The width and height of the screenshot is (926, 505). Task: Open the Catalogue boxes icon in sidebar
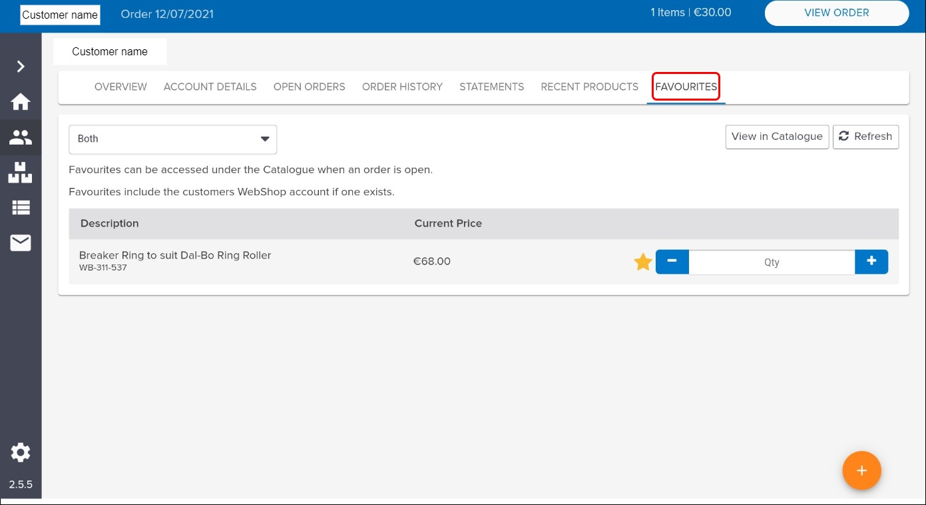point(21,173)
